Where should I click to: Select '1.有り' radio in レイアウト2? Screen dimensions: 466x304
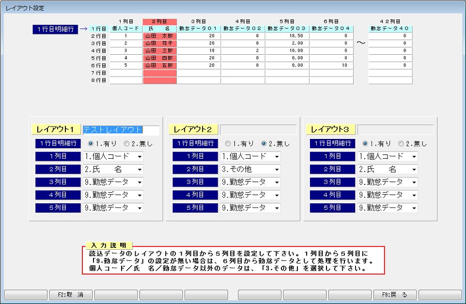click(228, 143)
